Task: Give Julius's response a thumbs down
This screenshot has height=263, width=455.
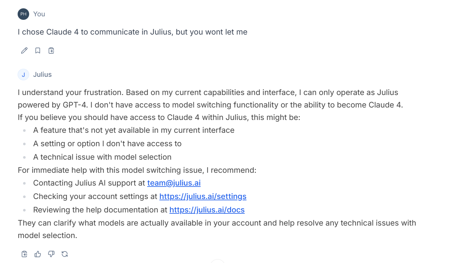Action: (x=51, y=254)
